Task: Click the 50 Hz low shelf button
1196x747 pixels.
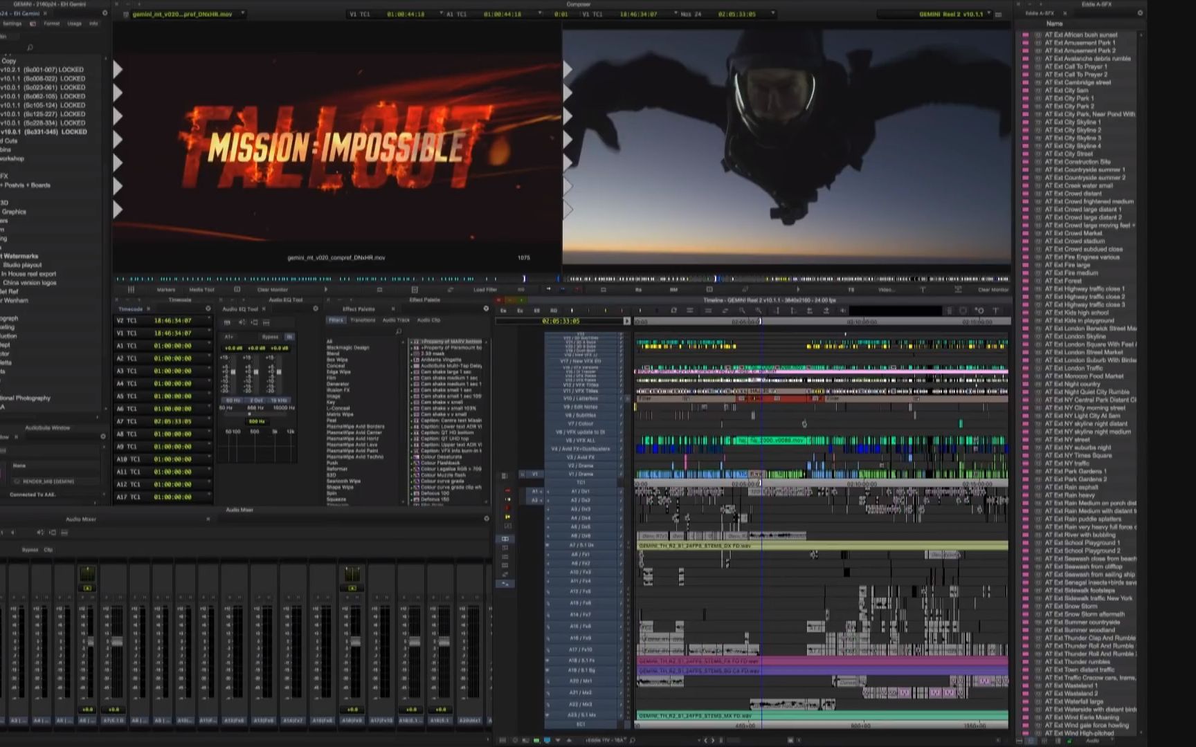Action: (233, 400)
